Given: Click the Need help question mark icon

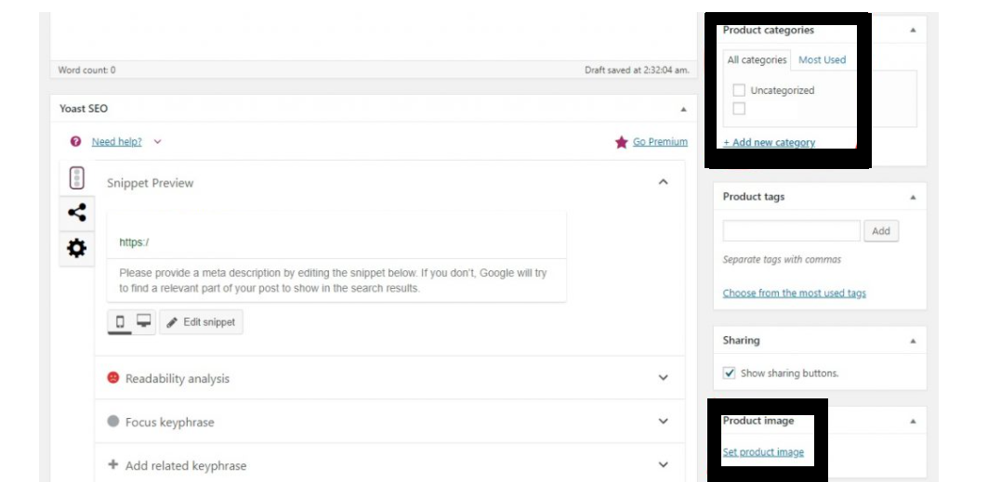Looking at the screenshot, I should [x=75, y=141].
